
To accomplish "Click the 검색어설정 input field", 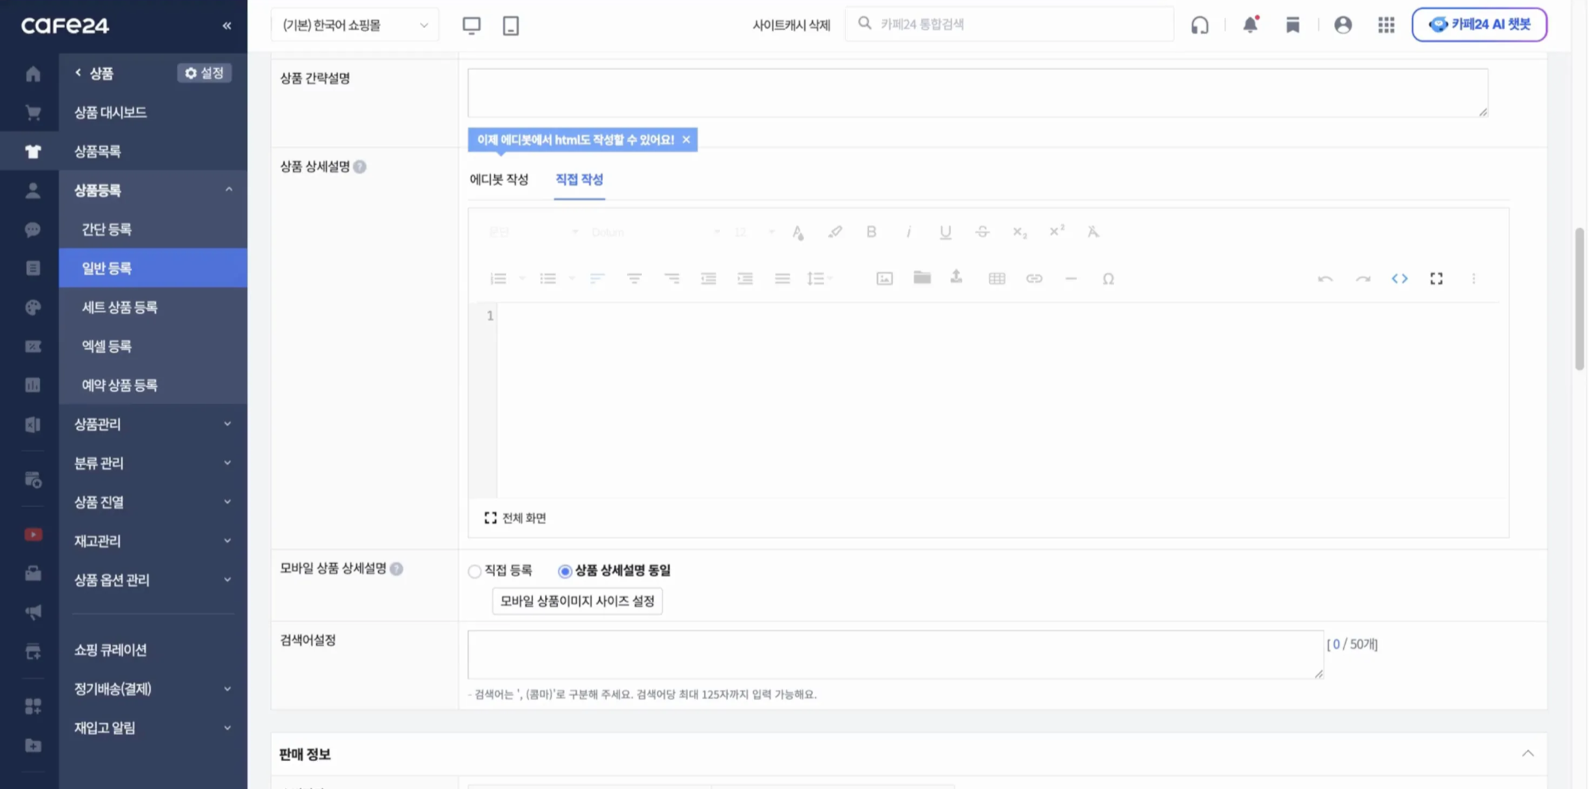I will coord(894,654).
